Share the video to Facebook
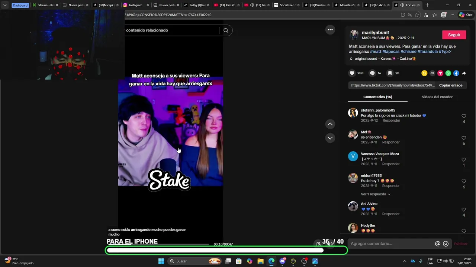 coord(456,73)
